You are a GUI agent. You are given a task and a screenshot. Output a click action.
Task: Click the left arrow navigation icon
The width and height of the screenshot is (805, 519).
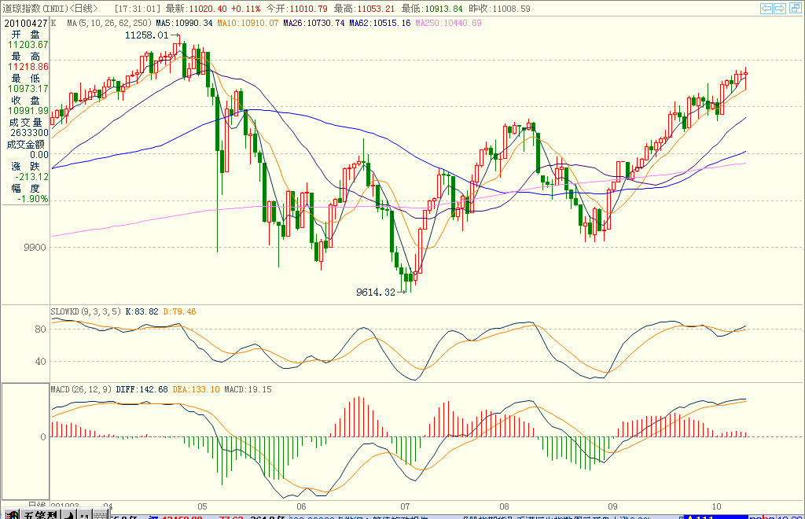766,8
